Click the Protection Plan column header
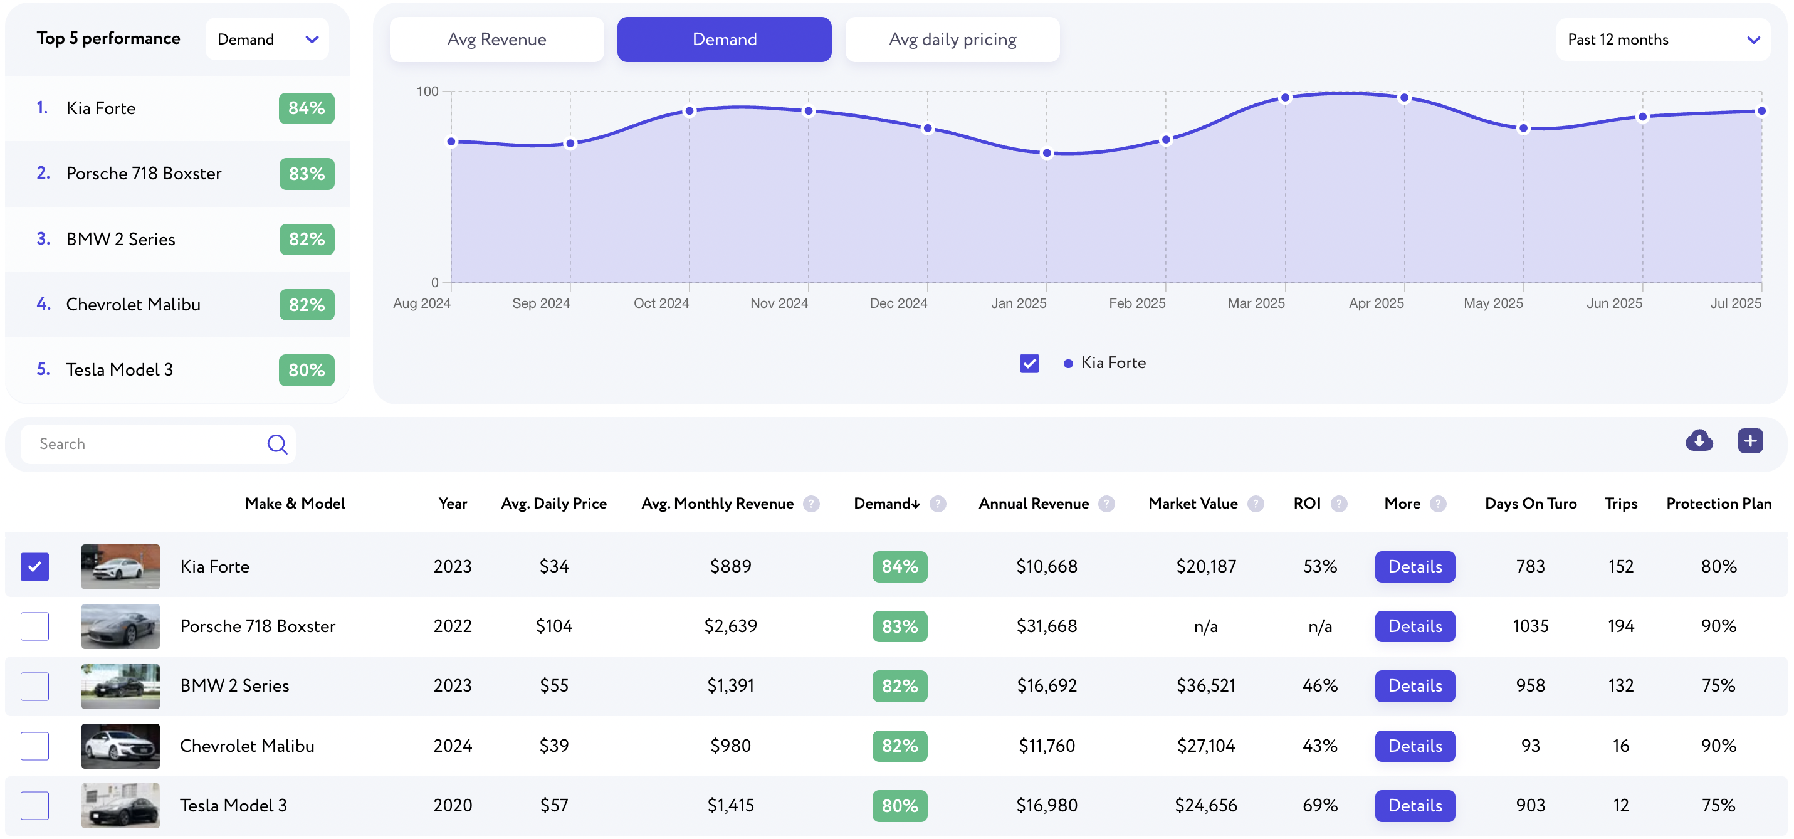This screenshot has height=839, width=1794. click(x=1719, y=503)
